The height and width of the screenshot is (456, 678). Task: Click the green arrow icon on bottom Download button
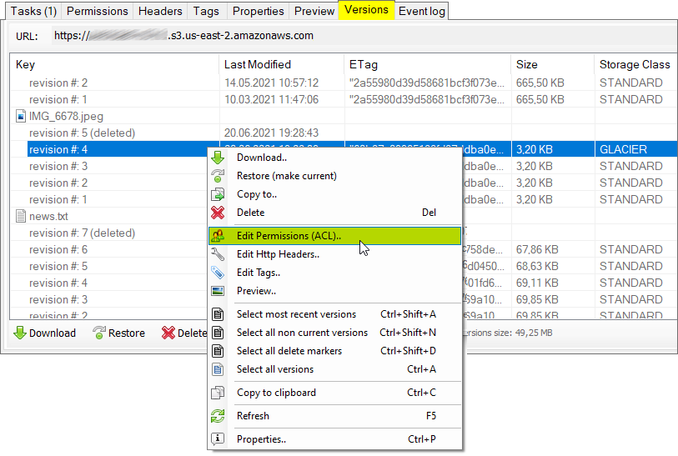tap(20, 333)
